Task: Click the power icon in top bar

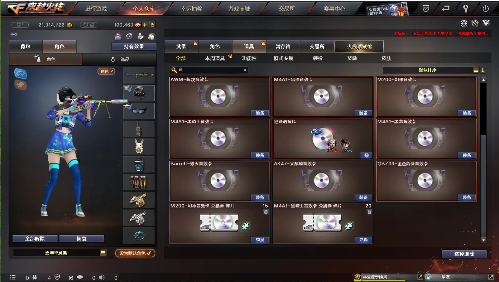Action: pos(485,9)
